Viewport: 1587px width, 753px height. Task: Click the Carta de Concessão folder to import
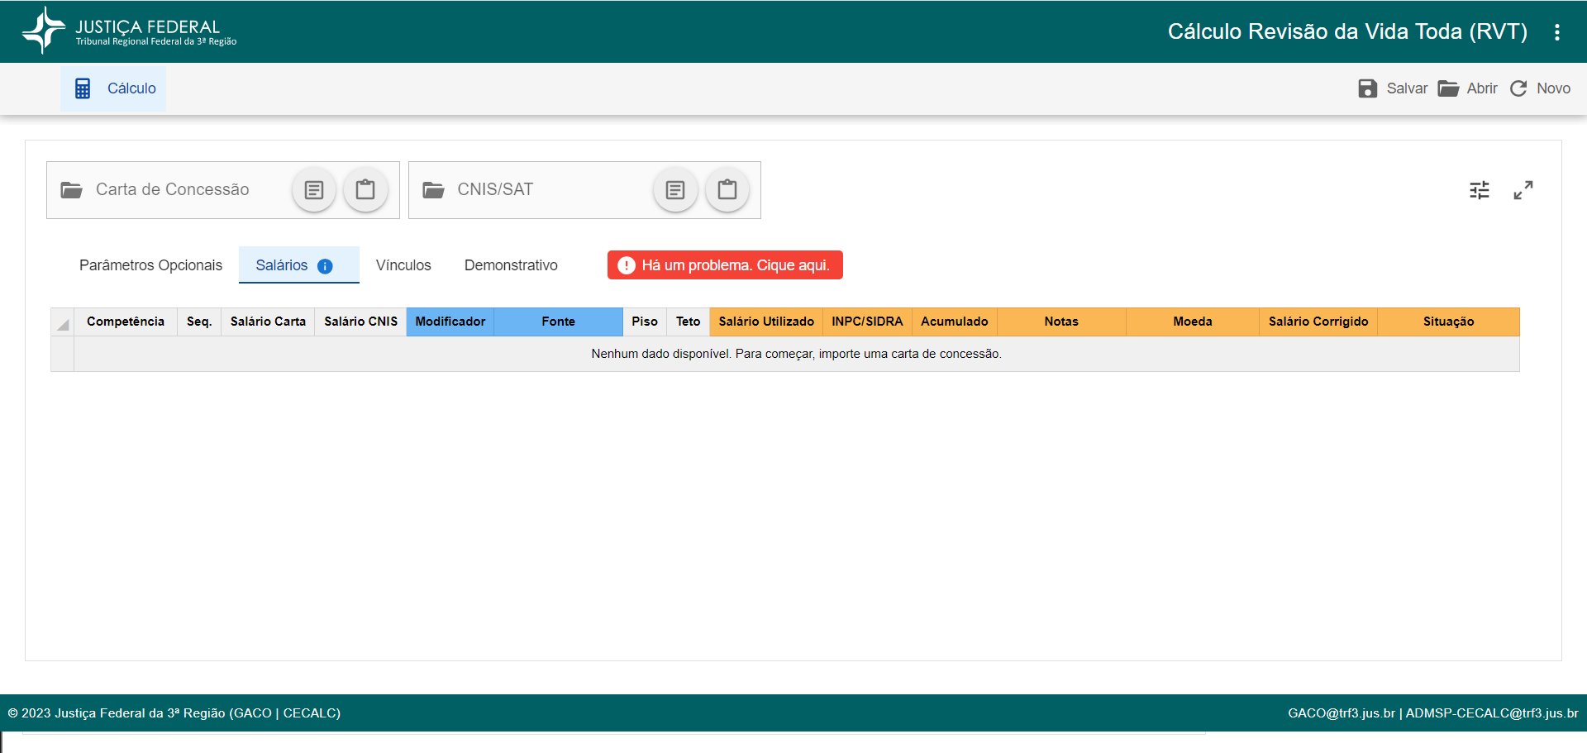coord(72,190)
